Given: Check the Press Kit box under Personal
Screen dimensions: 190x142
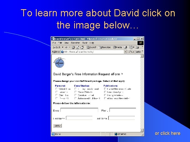Looking at the screenshot, I should pyautogui.click(x=56, y=98).
